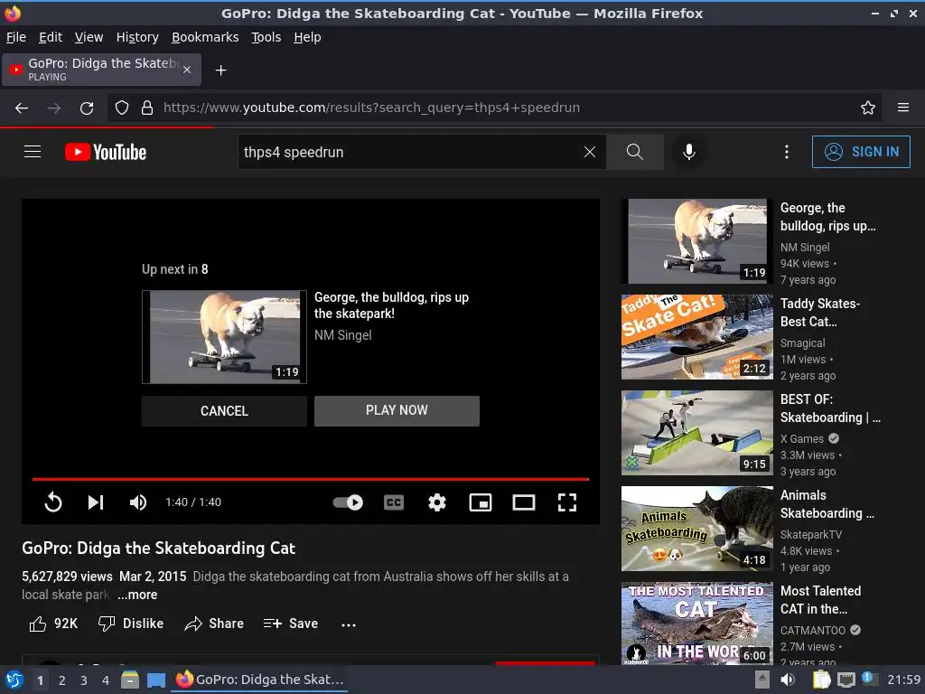Open the clipboard manager tray icon
The width and height of the screenshot is (925, 694).
point(821,680)
